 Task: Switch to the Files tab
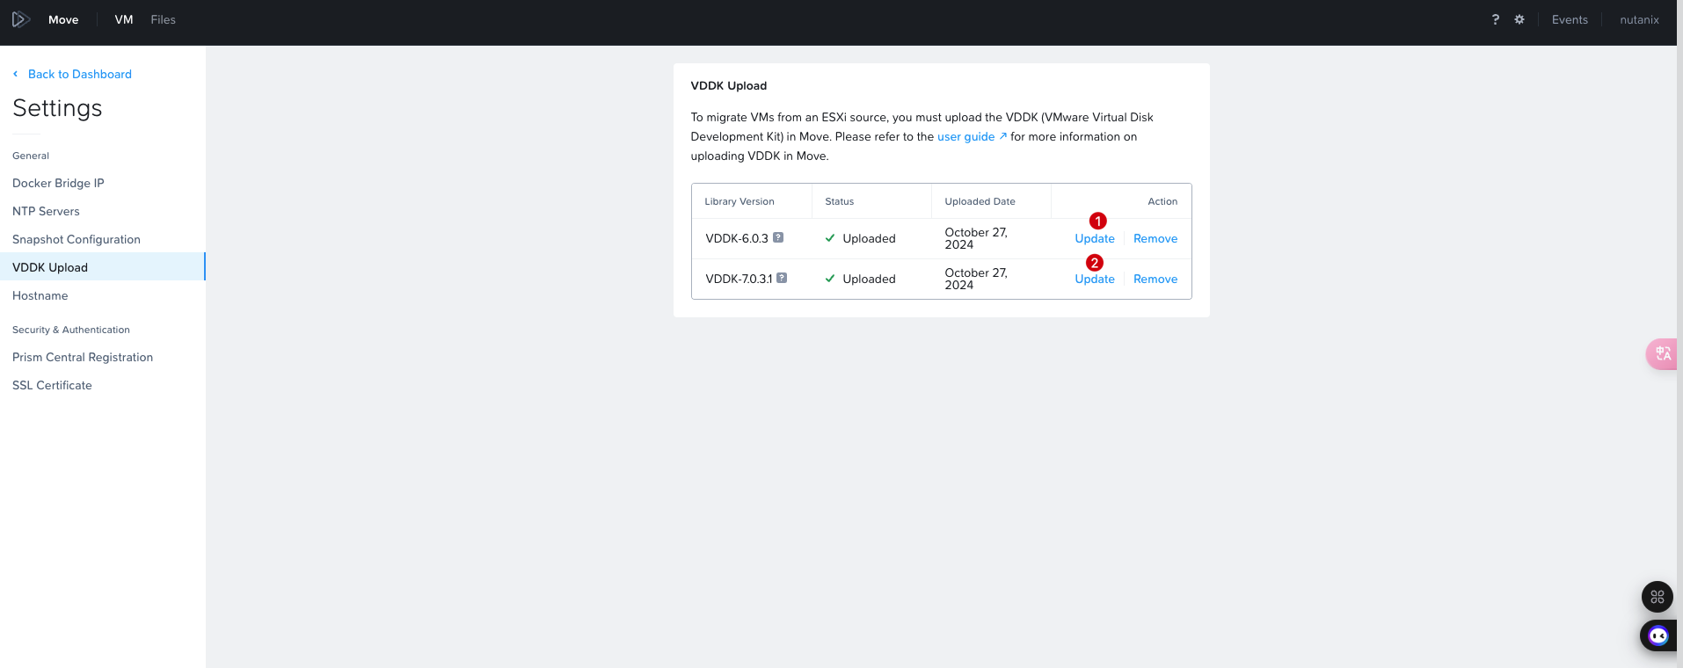[x=163, y=19]
